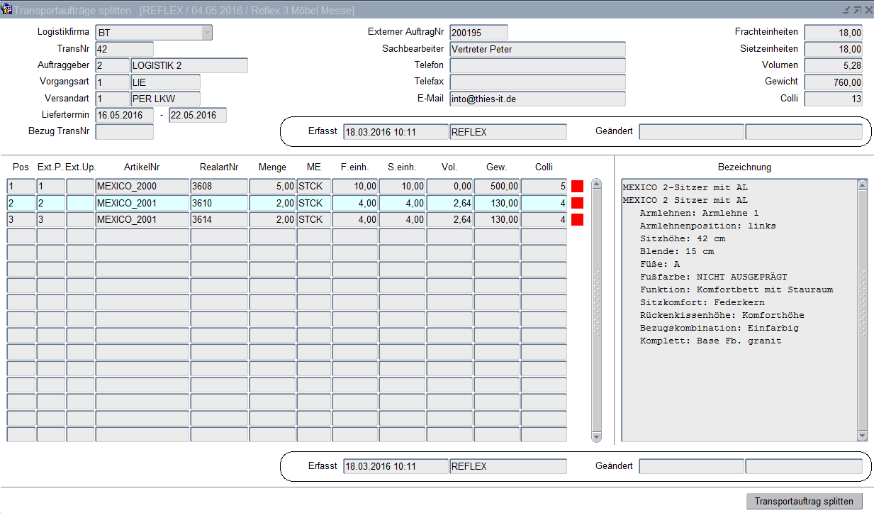This screenshot has height=513, width=874.
Task: Open the Logistikfirma dropdown
Action: coord(206,33)
